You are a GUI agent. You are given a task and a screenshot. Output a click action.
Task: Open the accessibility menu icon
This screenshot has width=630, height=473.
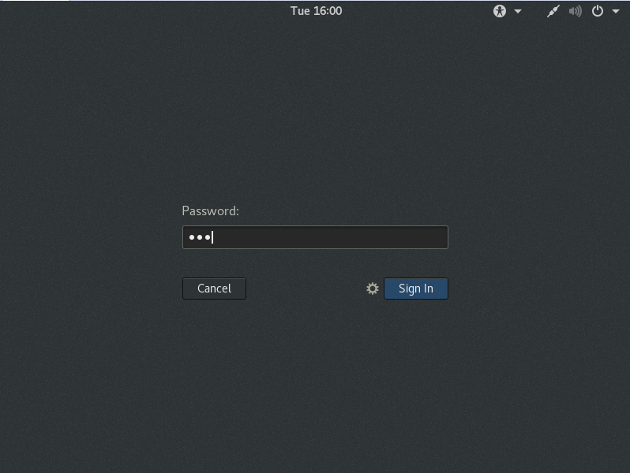500,11
